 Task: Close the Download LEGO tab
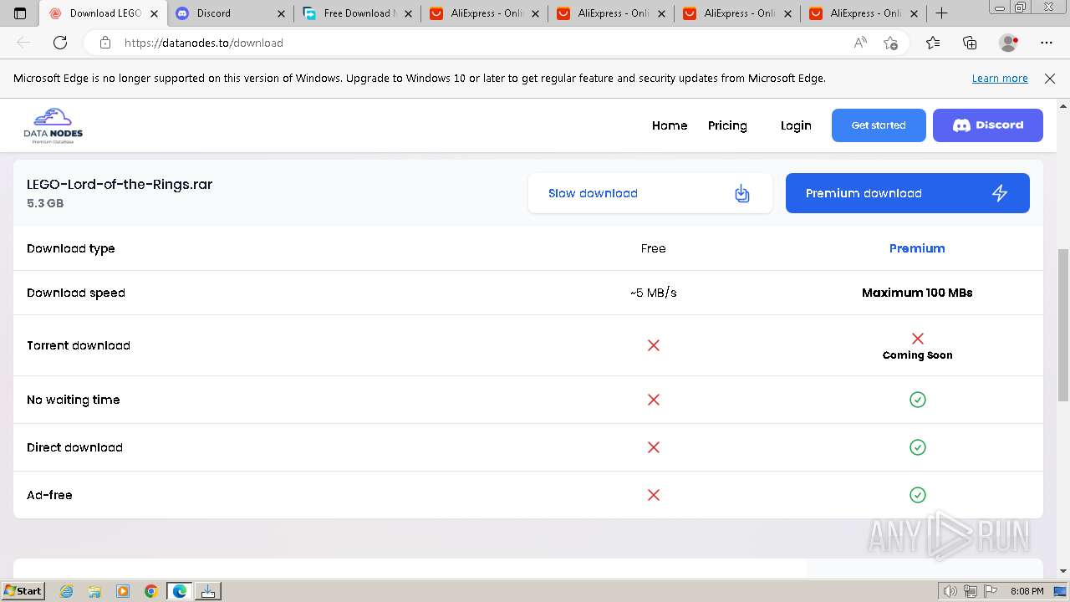click(154, 13)
